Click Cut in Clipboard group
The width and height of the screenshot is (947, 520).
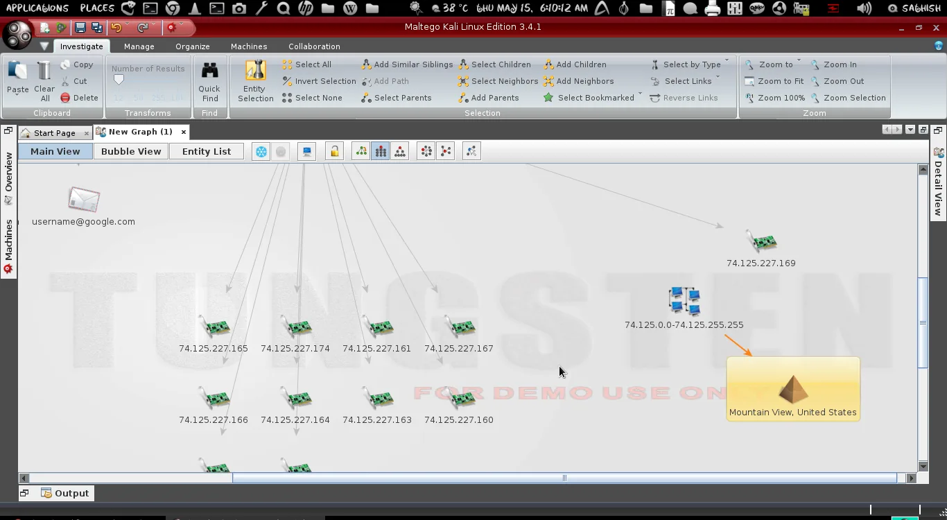(73, 81)
